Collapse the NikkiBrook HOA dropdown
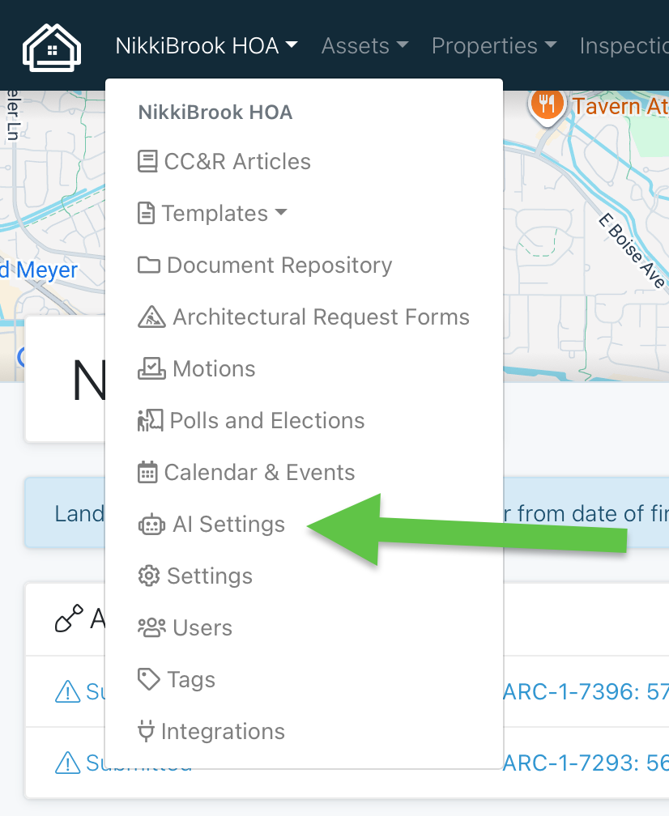The image size is (669, 816). coord(207,46)
